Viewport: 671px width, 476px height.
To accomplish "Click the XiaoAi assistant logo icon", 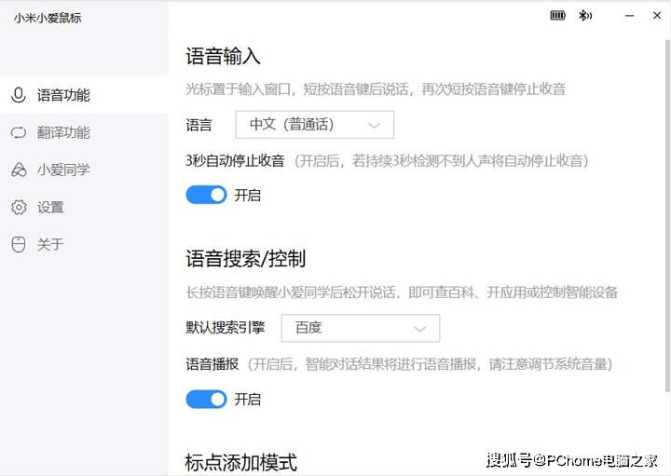I will point(18,170).
